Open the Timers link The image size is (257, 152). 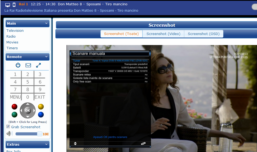[12, 48]
